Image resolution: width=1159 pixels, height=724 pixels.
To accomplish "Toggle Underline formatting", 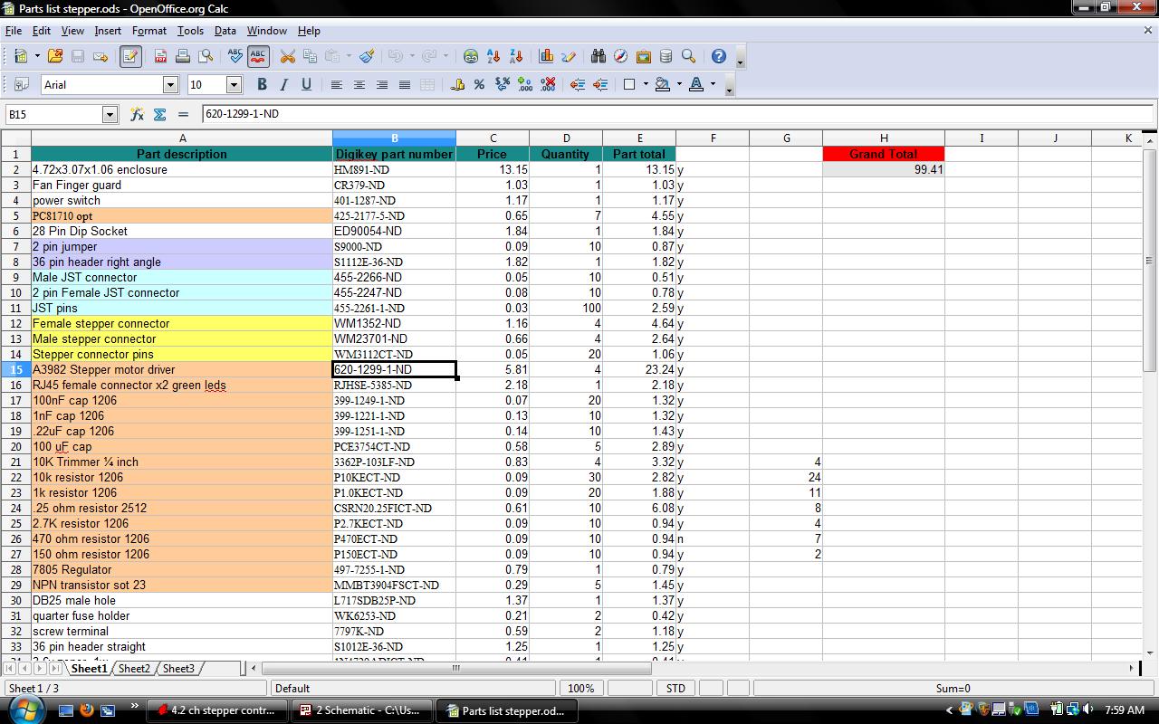I will 307,84.
